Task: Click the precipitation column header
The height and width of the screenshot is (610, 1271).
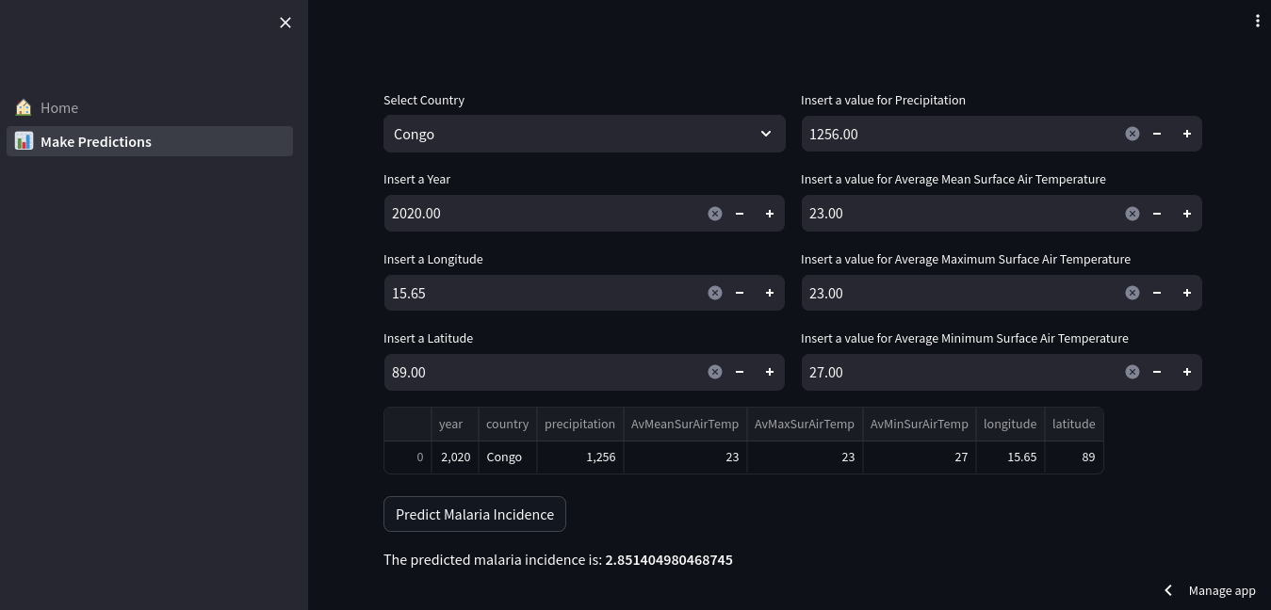Action: point(579,424)
